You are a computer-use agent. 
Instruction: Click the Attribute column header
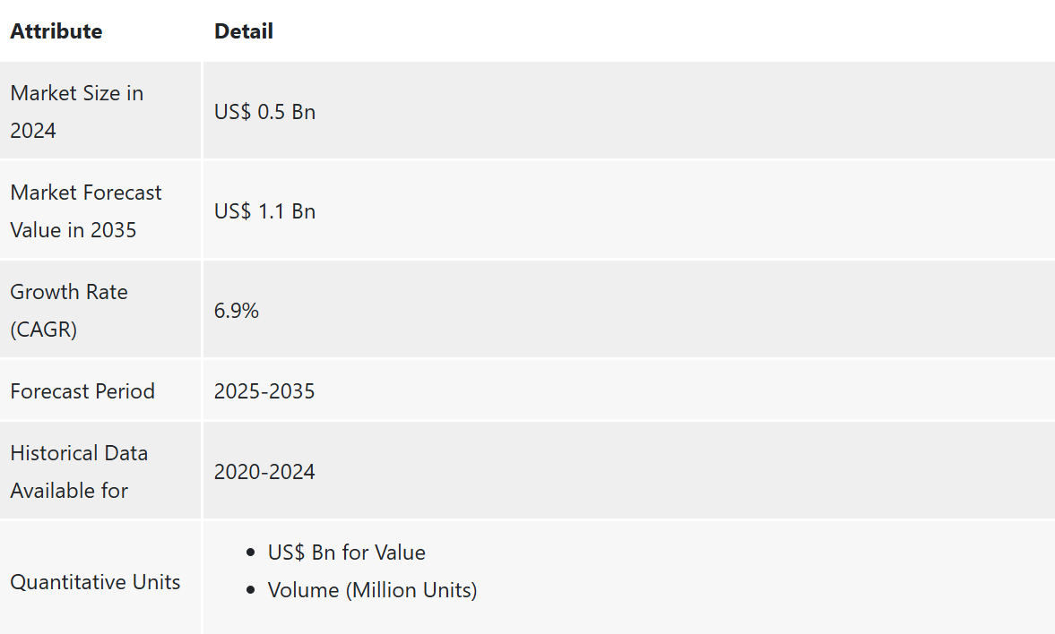pyautogui.click(x=56, y=31)
